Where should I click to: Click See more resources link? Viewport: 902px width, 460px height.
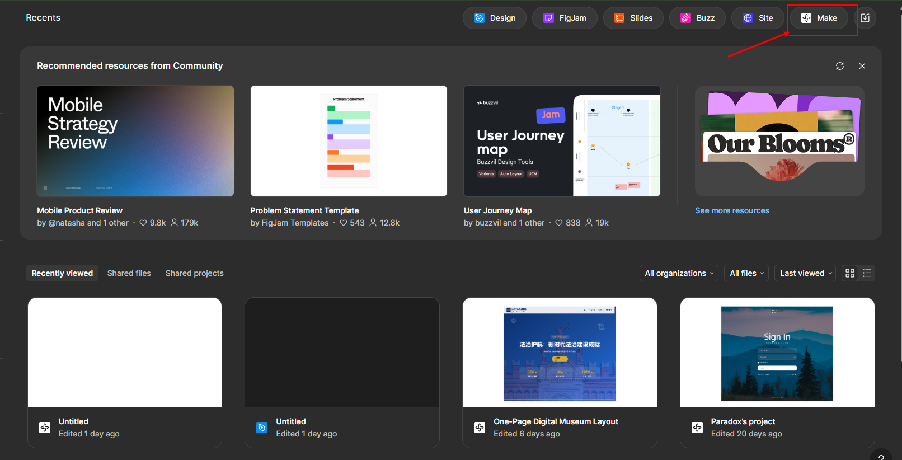tap(732, 210)
